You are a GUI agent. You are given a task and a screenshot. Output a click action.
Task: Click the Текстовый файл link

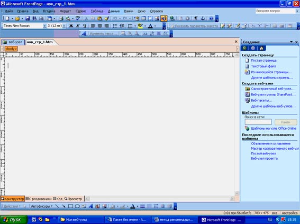pyautogui.click(x=263, y=66)
